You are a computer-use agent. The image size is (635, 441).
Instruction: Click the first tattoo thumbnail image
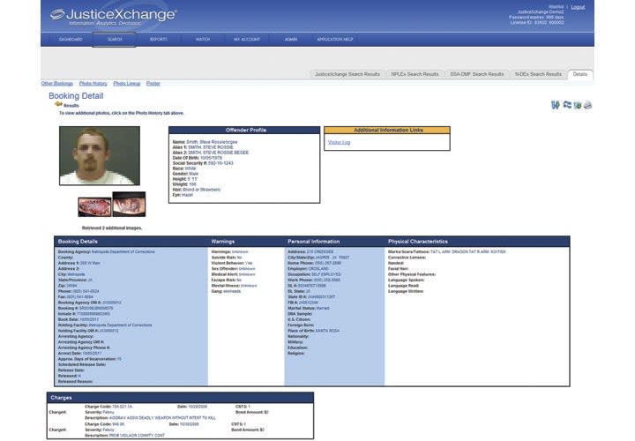coord(93,206)
